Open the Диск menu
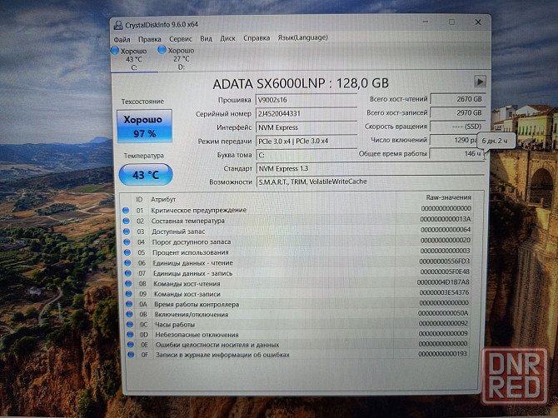Image resolution: width=558 pixels, height=418 pixels. click(227, 37)
